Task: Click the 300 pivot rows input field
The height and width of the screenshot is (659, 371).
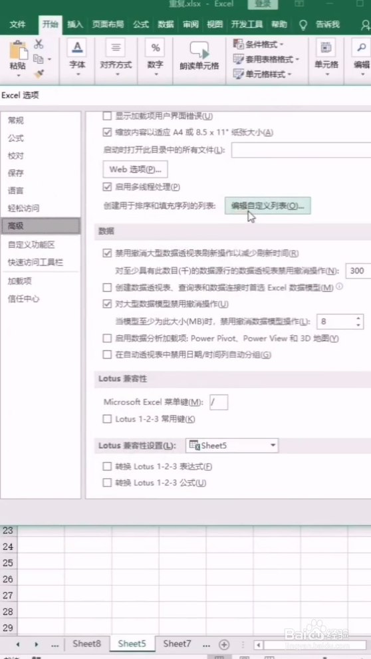Action: click(358, 271)
